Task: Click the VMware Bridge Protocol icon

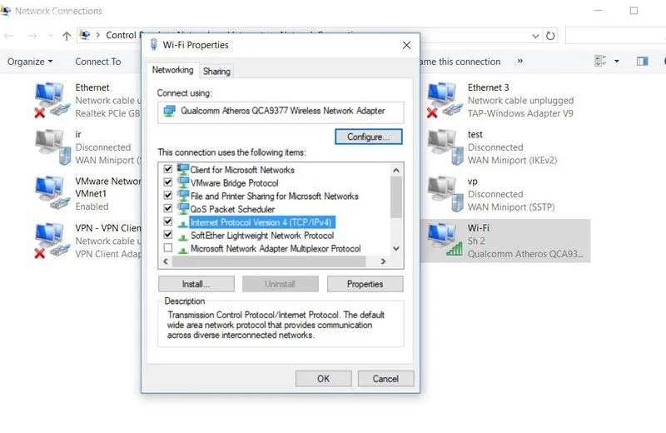Action: (x=183, y=182)
